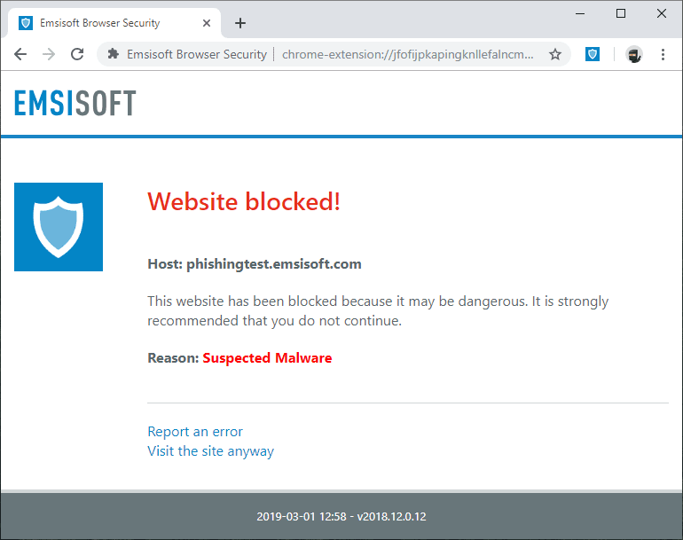Open the Emsisoft shield extension icon in toolbar
The image size is (683, 540).
coord(592,54)
